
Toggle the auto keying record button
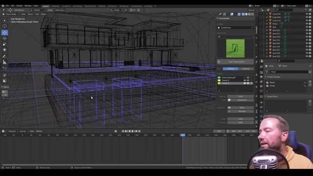[x=116, y=131]
